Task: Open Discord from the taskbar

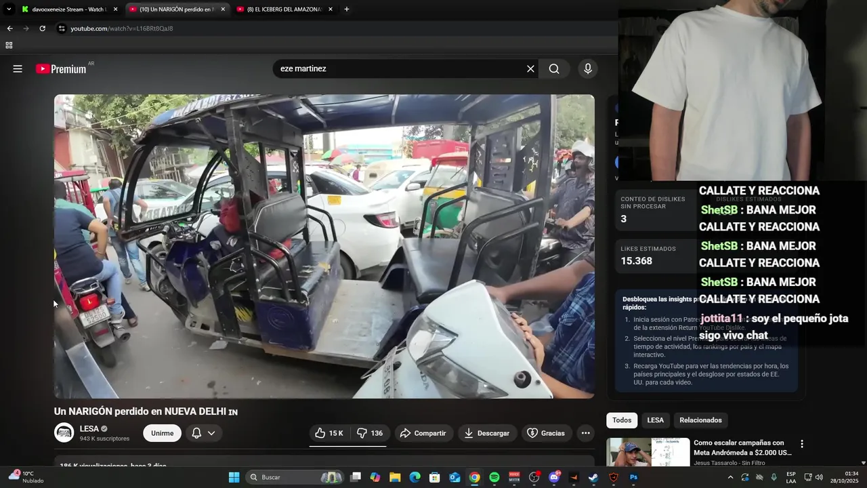Action: [x=554, y=477]
